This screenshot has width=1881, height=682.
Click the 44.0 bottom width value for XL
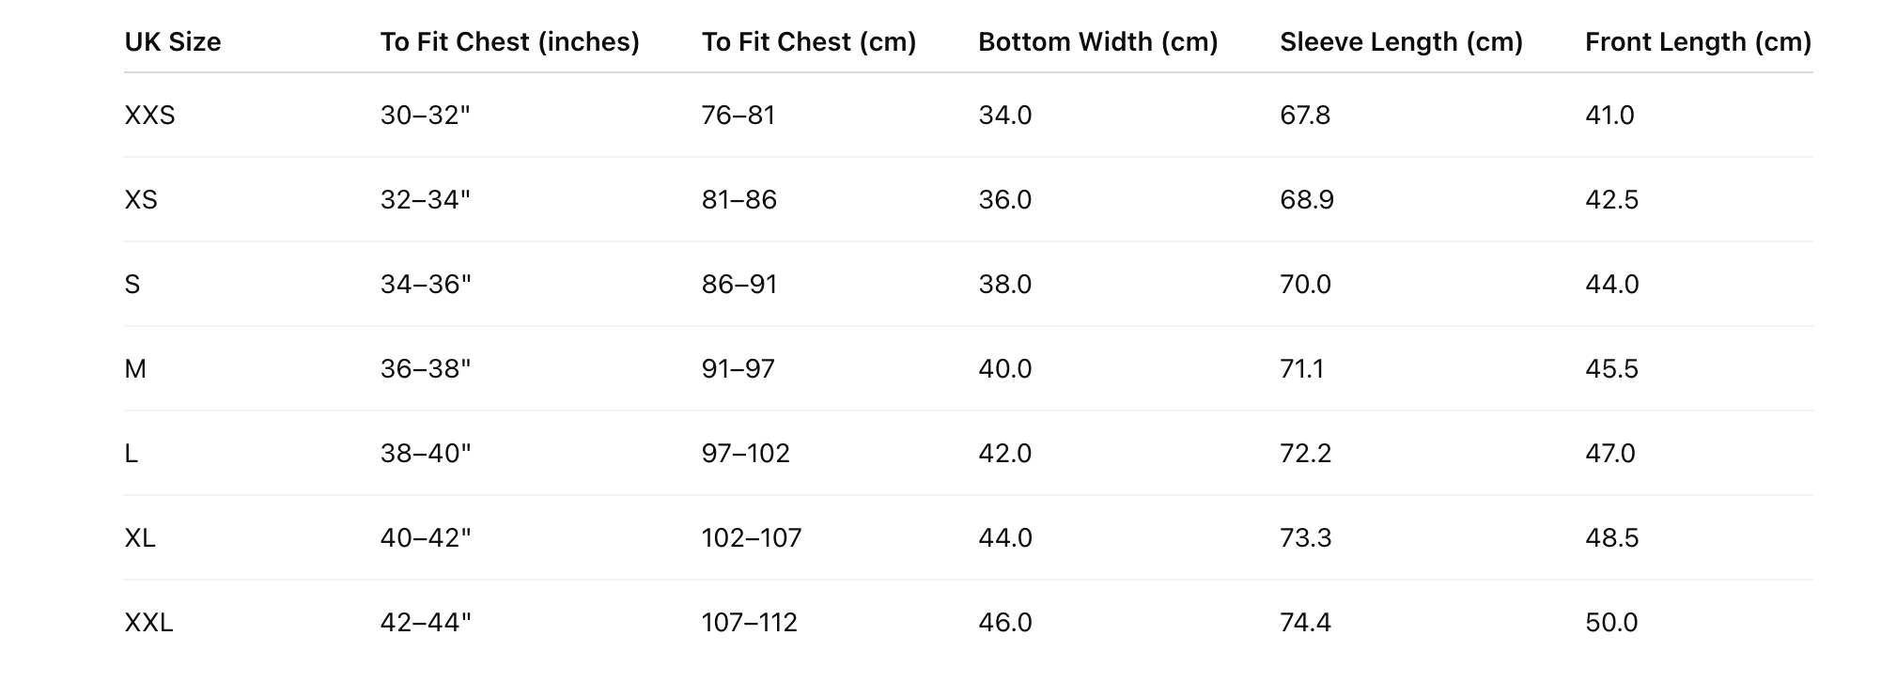click(x=1004, y=538)
